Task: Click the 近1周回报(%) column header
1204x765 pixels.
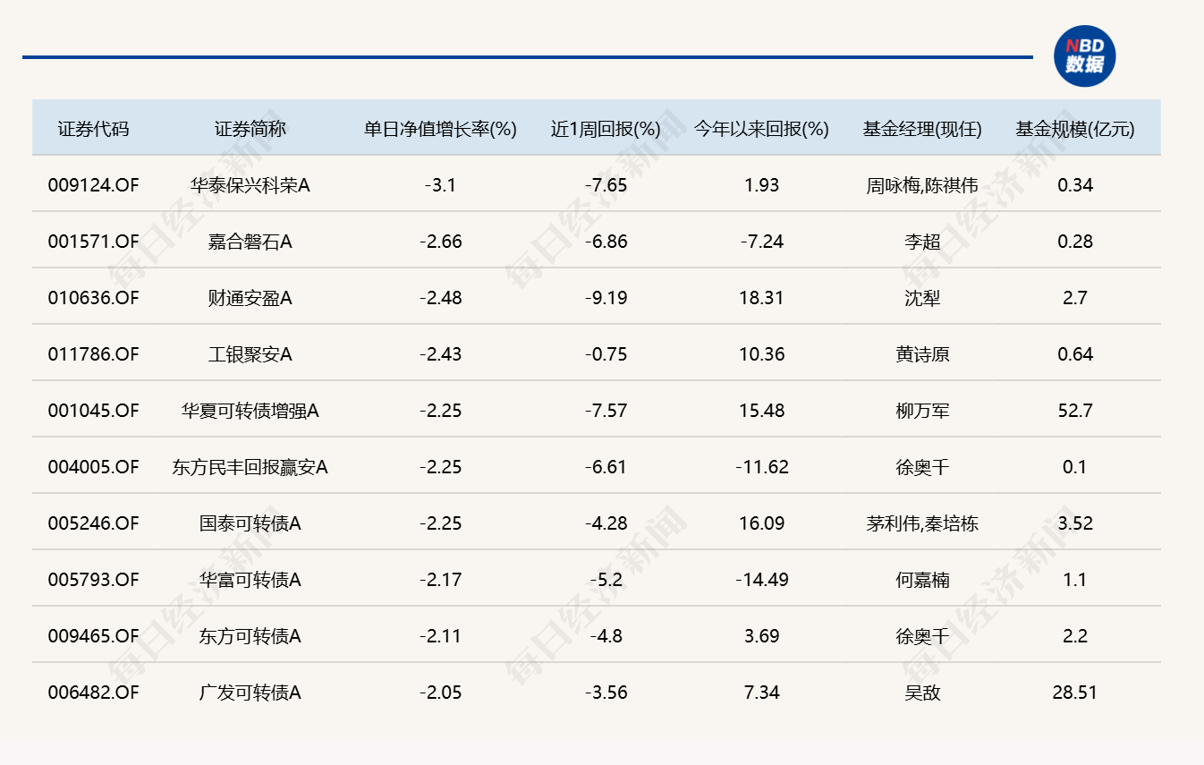Action: point(606,129)
